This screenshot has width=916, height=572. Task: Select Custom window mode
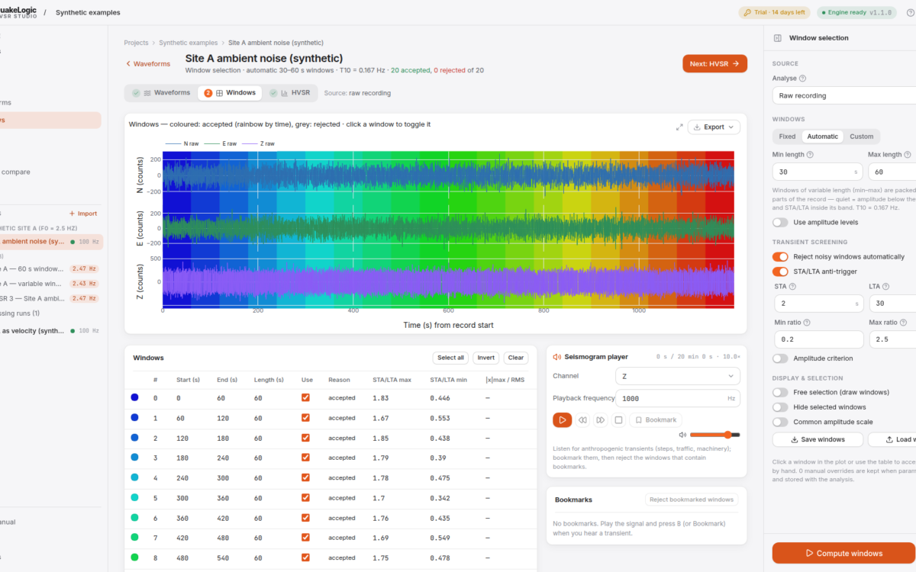pyautogui.click(x=861, y=137)
